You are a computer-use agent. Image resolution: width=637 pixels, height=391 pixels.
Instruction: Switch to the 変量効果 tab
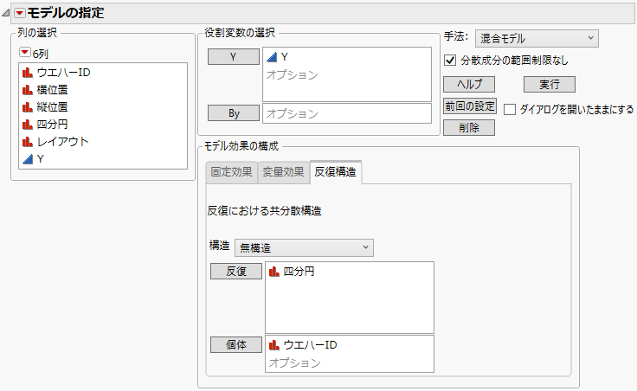(283, 172)
